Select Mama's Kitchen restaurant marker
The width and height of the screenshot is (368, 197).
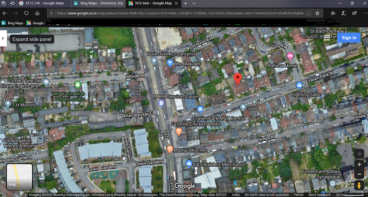pyautogui.click(x=170, y=149)
